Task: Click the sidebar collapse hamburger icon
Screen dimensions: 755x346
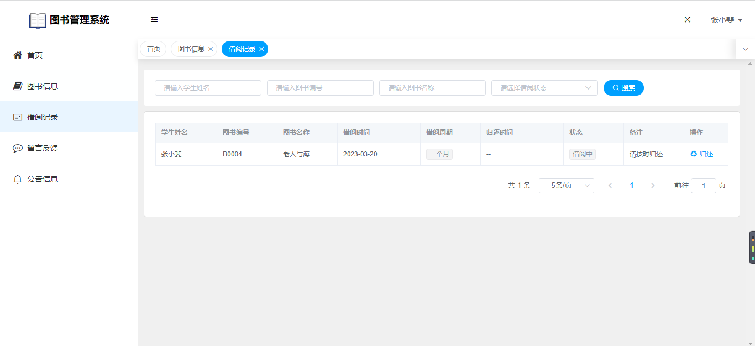Action: pyautogui.click(x=154, y=19)
